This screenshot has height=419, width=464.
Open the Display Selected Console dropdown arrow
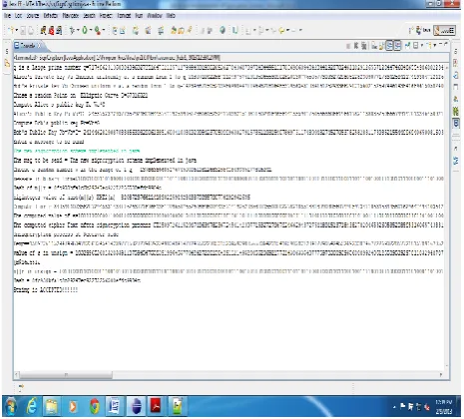click(x=422, y=45)
